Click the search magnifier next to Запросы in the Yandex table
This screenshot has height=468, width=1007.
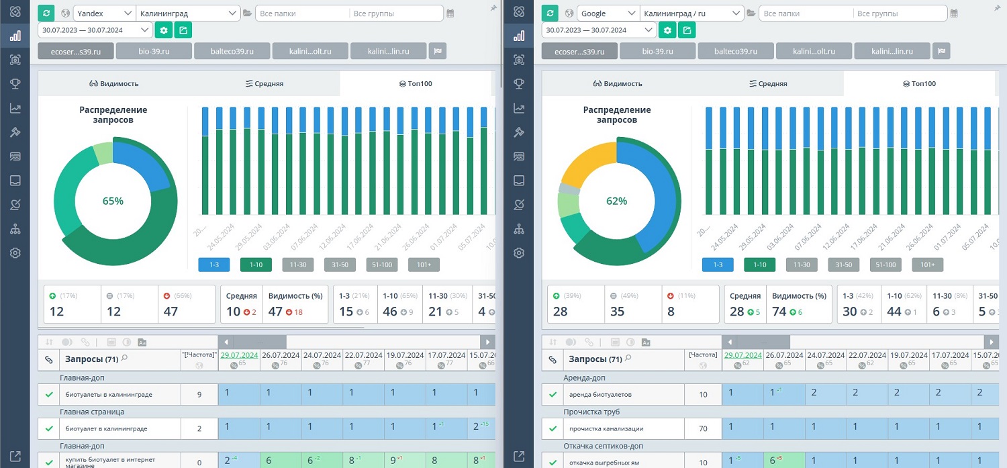[124, 359]
